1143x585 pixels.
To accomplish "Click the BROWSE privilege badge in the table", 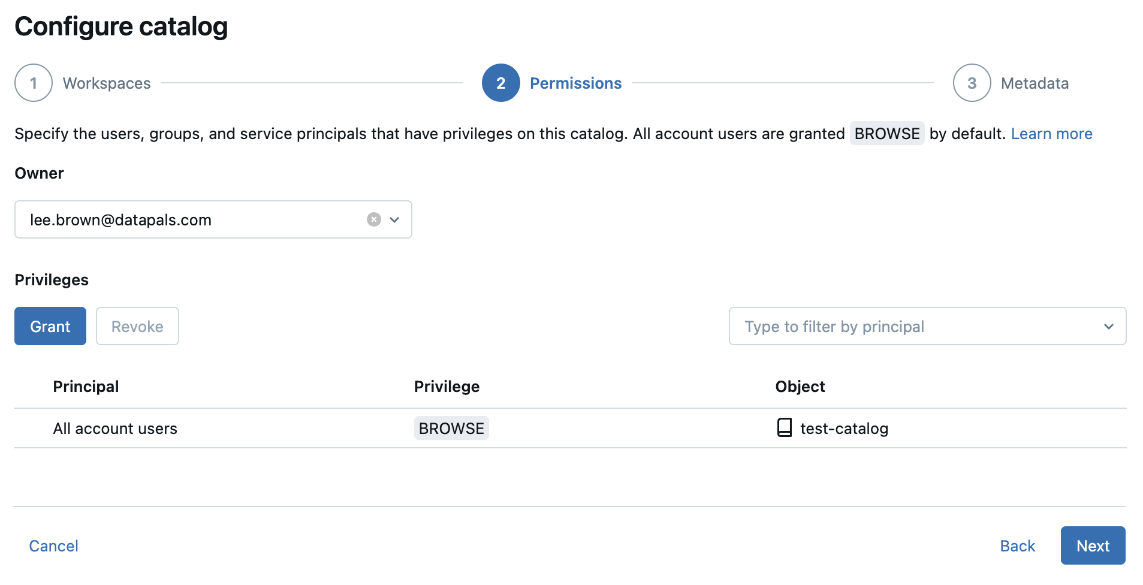I will [x=451, y=428].
